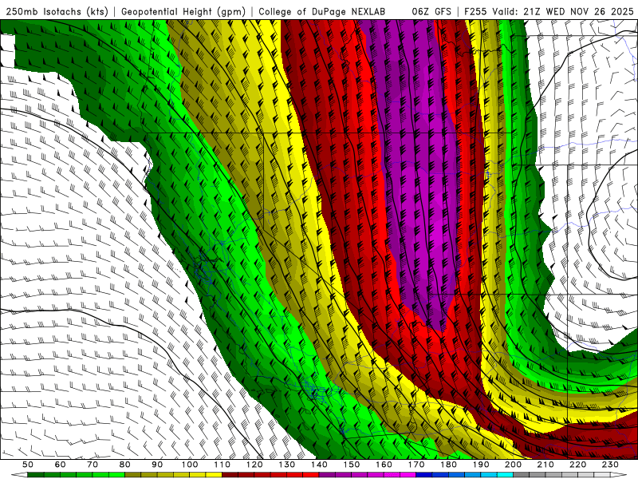Click the 140 value on the color scale
The image size is (638, 479).
point(320,465)
